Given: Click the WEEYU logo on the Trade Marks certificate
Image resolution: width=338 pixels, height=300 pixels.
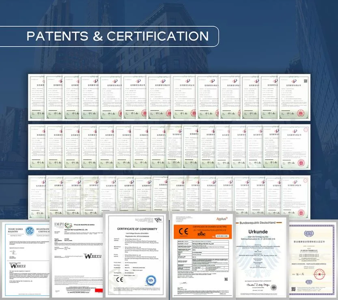Looking at the screenshot, I should 18,266.
